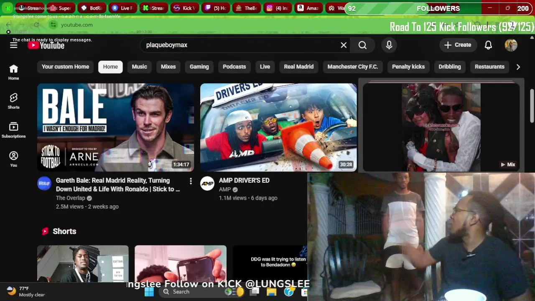Open the AMP DRIVER'S ED title link
This screenshot has height=301, width=535.
tap(244, 181)
